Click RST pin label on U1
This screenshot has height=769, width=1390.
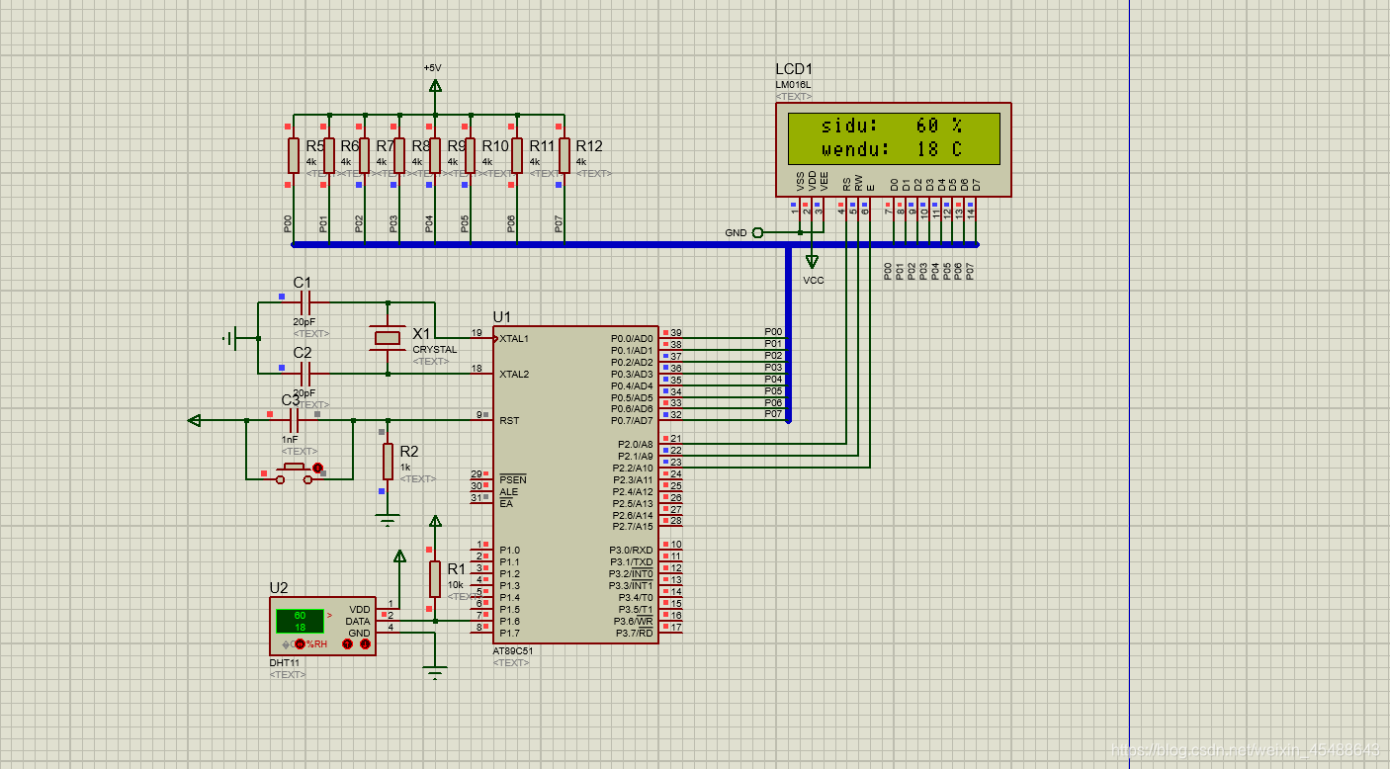pos(509,421)
